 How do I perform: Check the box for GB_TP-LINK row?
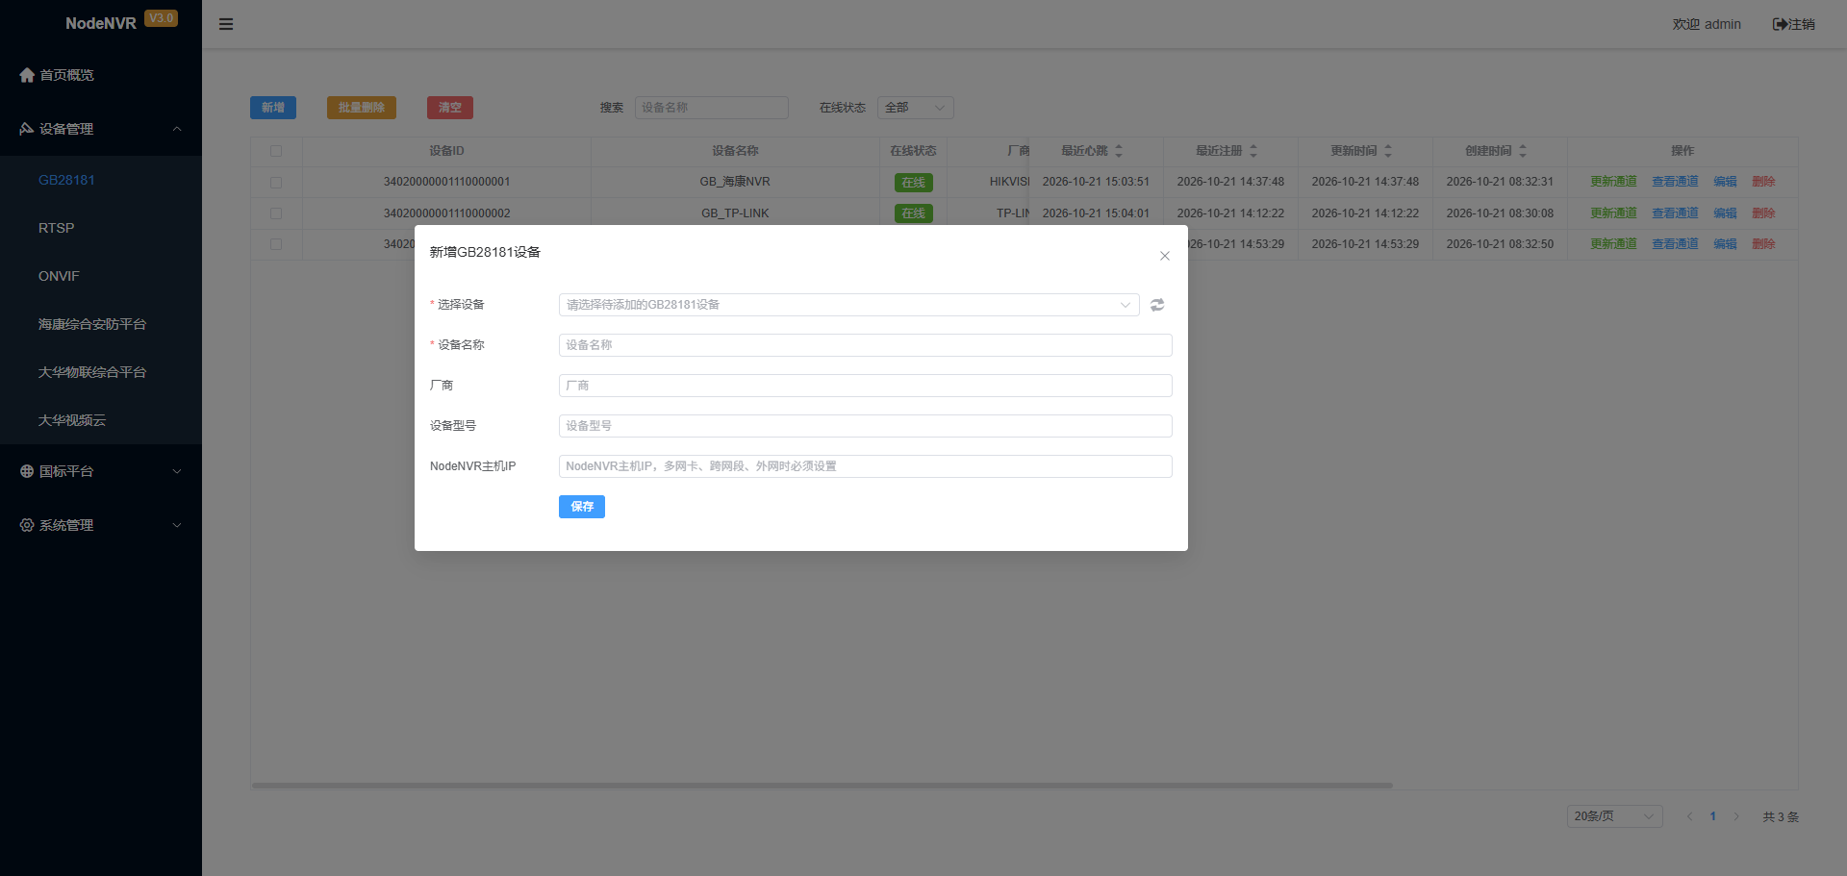276,213
